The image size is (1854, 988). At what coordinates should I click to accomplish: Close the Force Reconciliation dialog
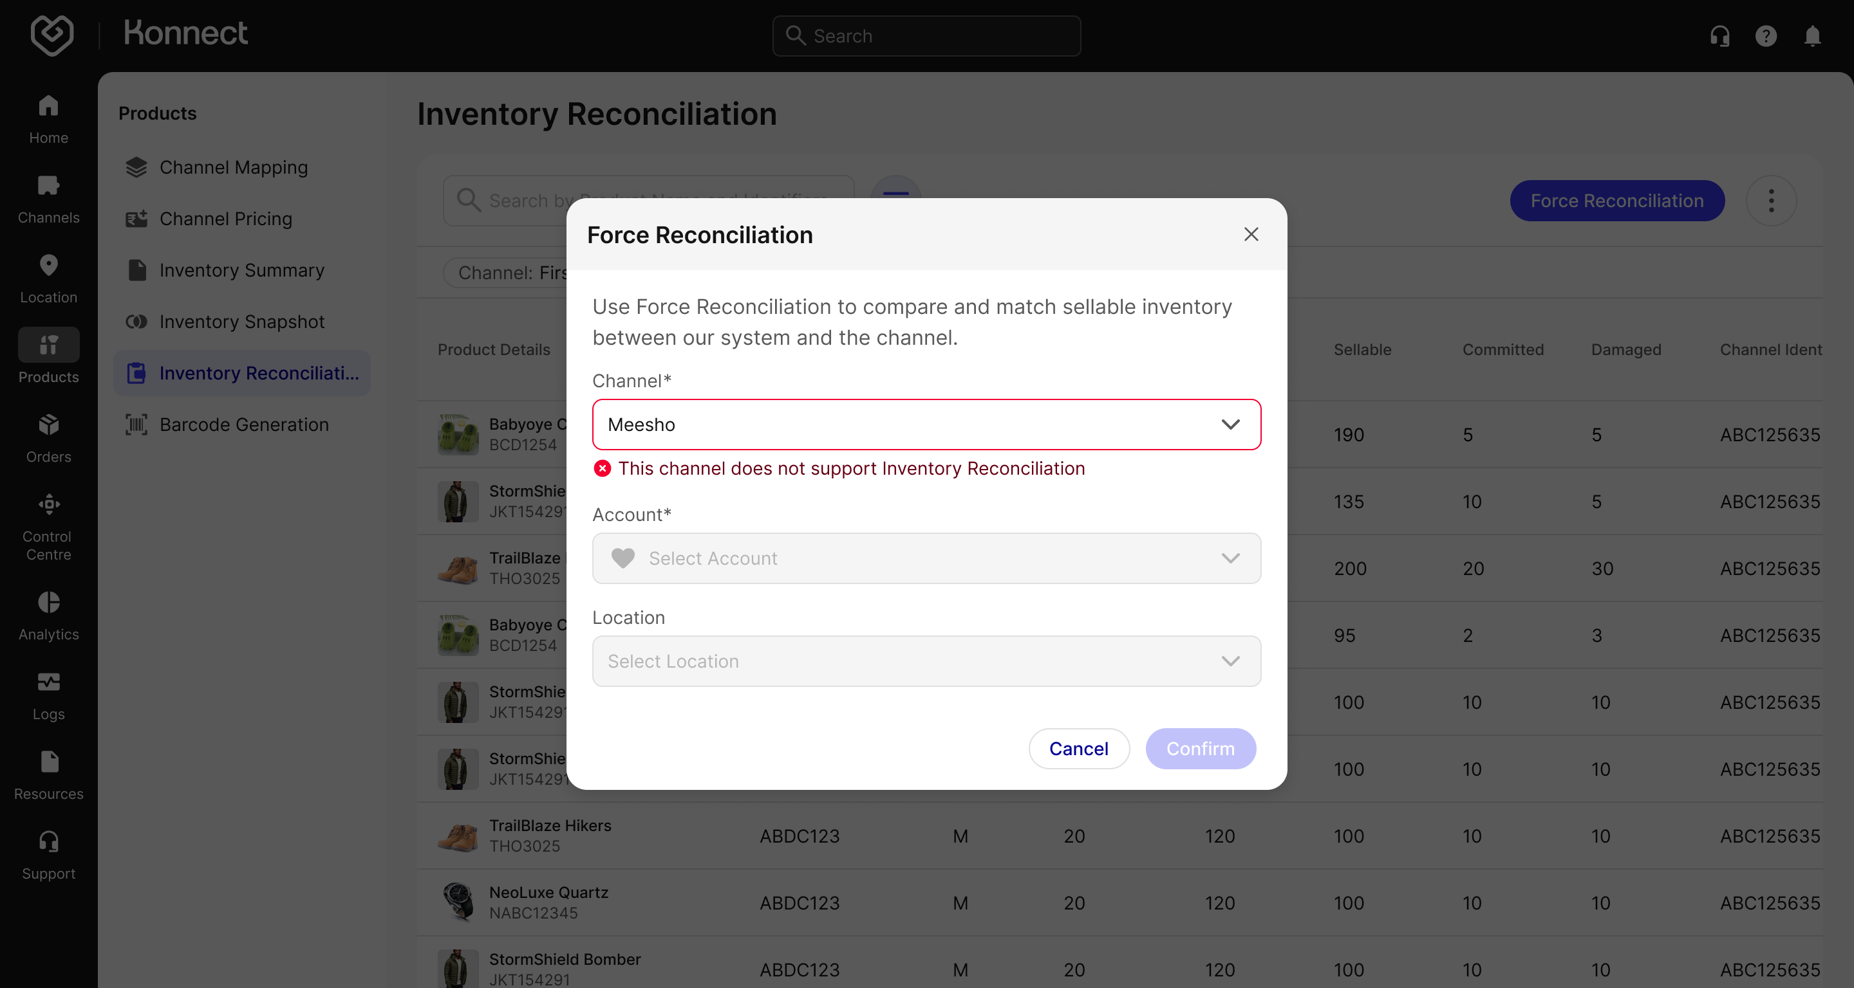pyautogui.click(x=1251, y=234)
